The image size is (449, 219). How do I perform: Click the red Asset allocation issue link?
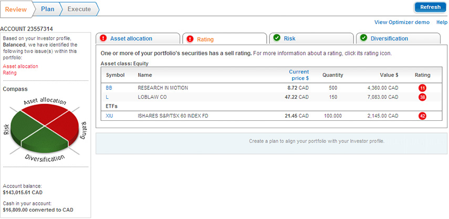pos(20,66)
